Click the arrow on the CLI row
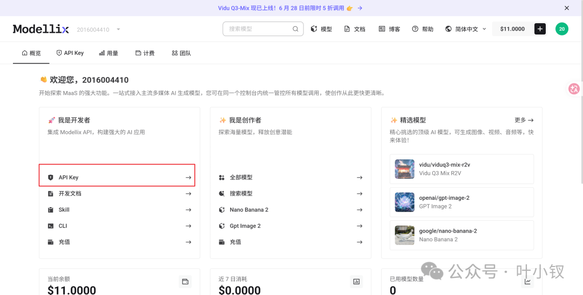The height and width of the screenshot is (295, 583). (x=188, y=226)
